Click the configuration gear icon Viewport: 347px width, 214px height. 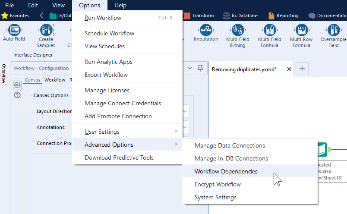point(17,85)
